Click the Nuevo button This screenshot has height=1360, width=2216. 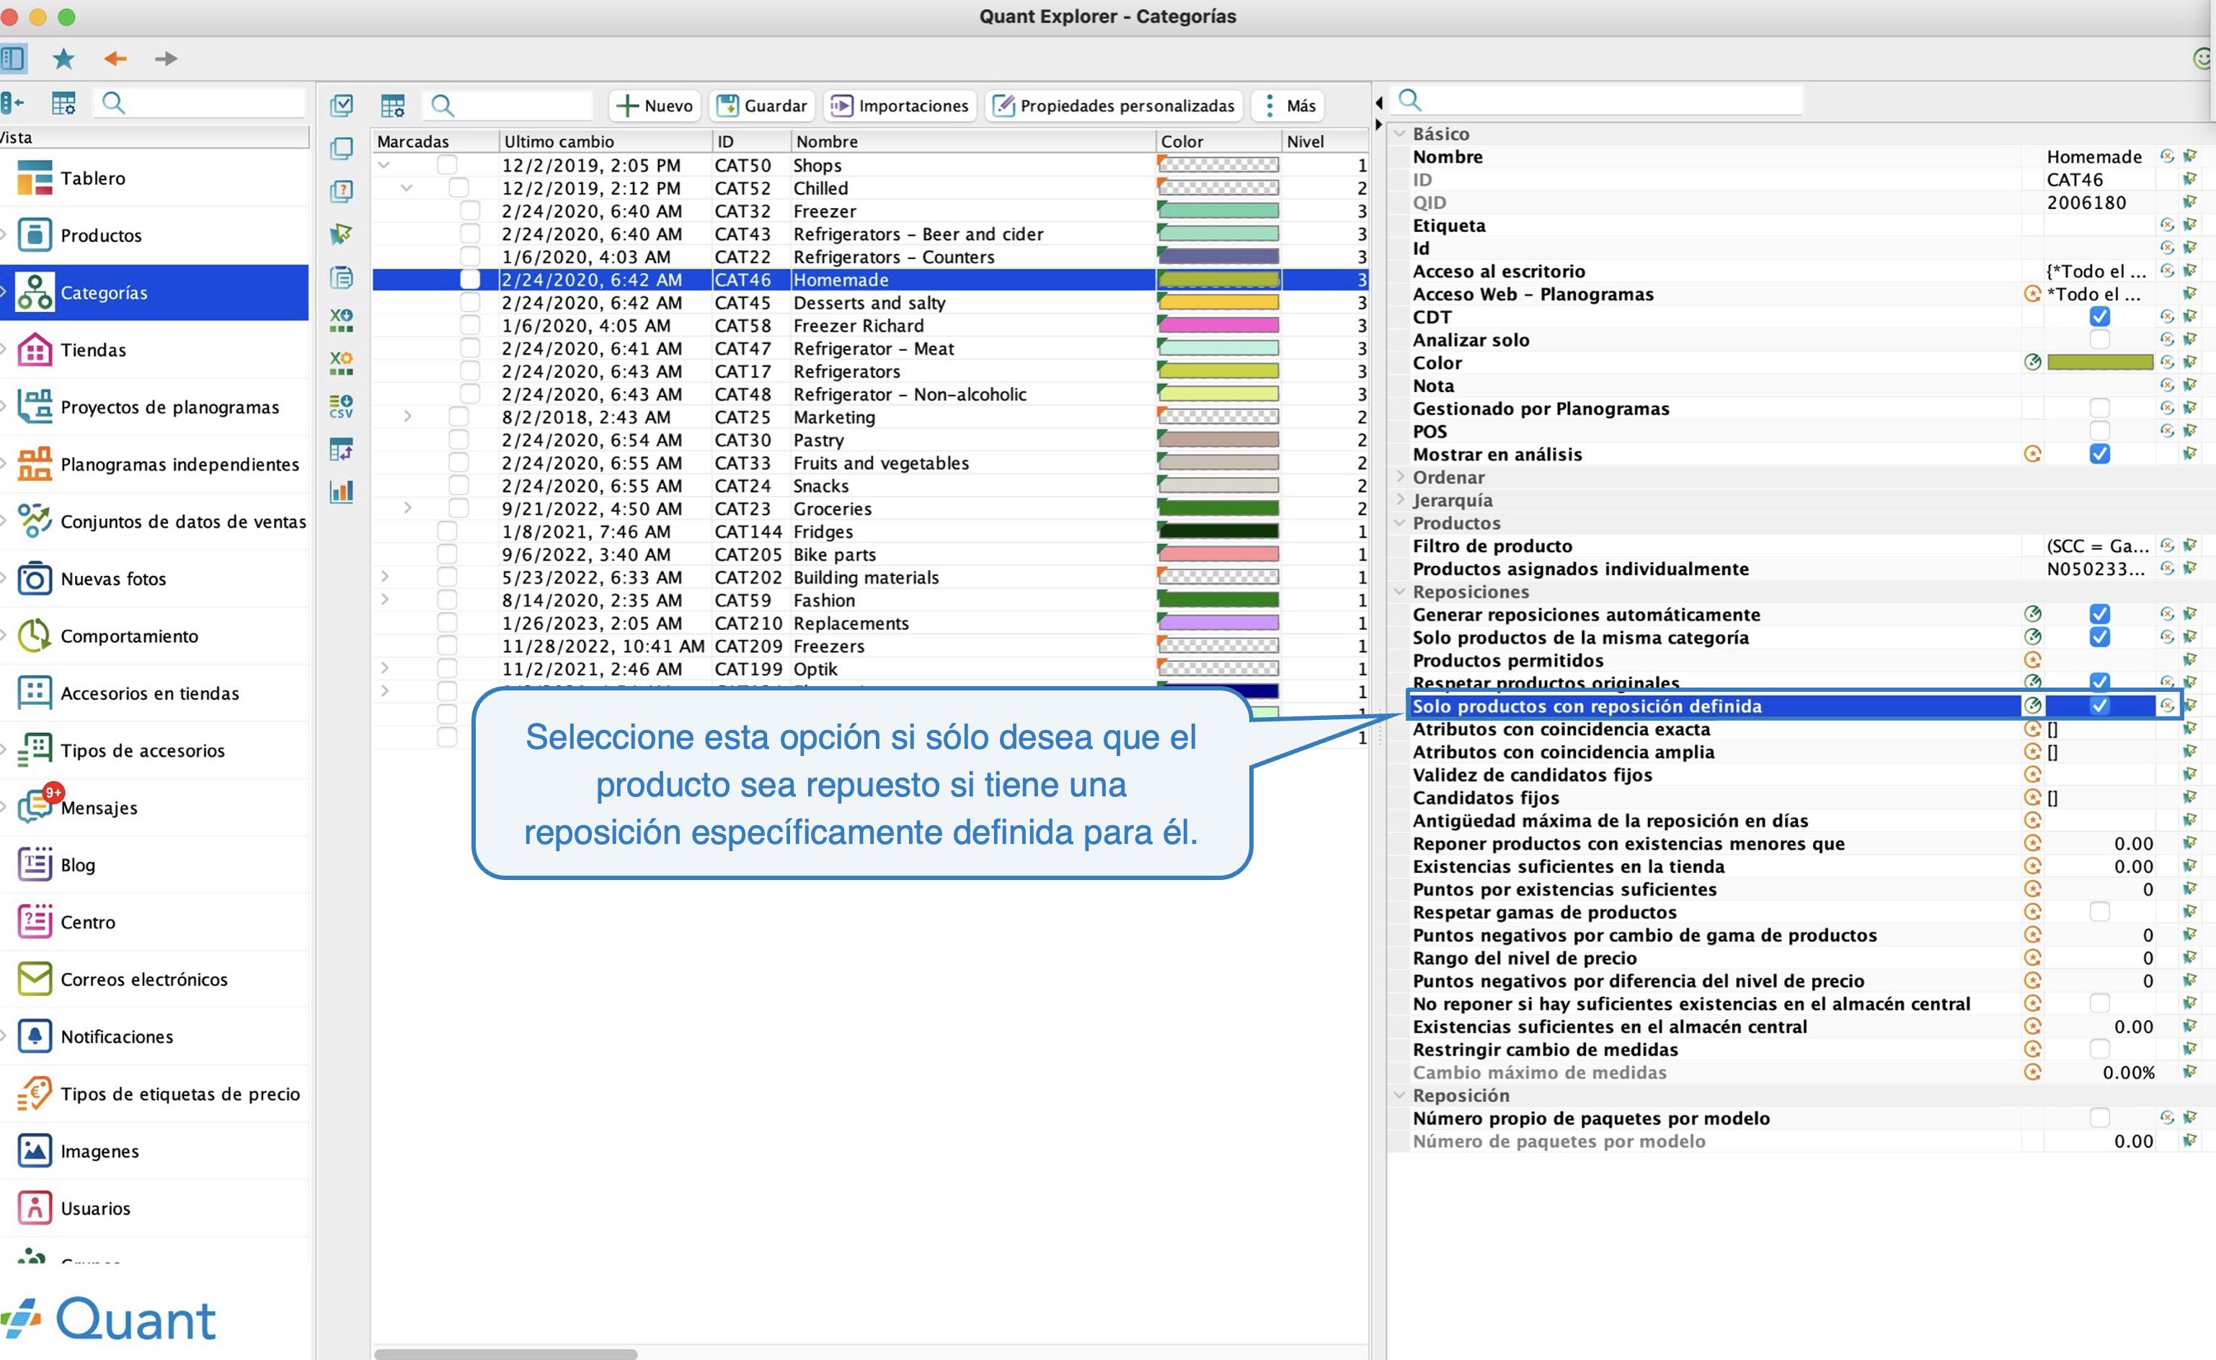[x=654, y=106]
